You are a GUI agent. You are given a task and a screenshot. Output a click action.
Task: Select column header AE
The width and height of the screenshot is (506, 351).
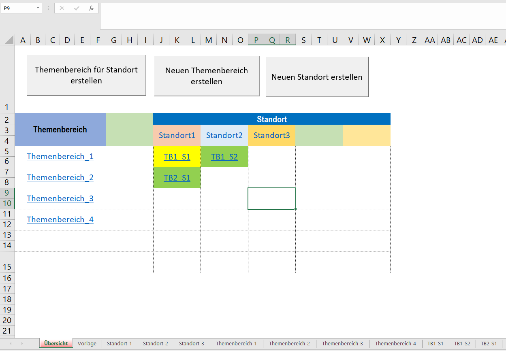pyautogui.click(x=493, y=40)
